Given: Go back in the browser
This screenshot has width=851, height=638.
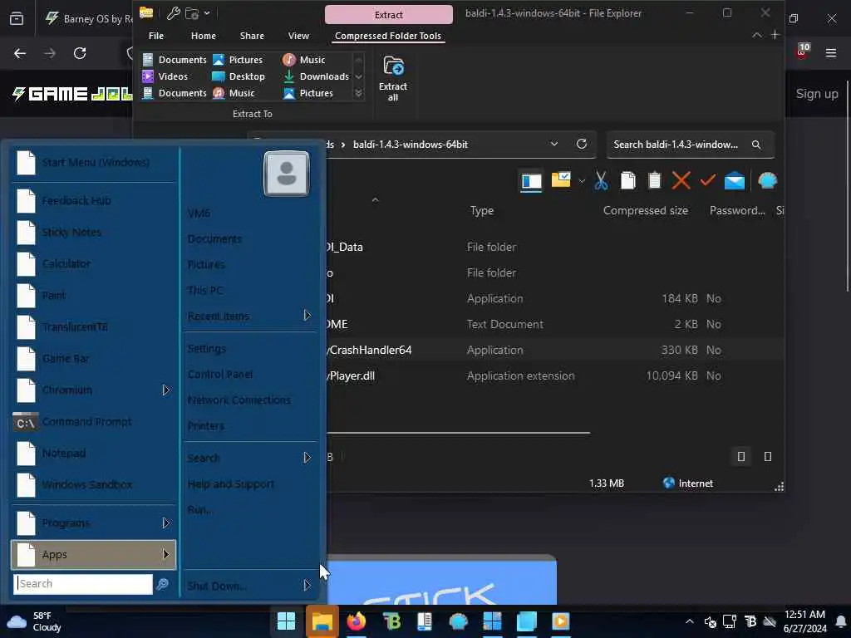Looking at the screenshot, I should click(x=20, y=53).
